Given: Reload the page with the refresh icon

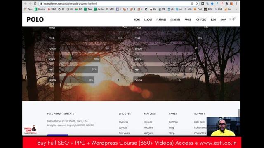Looking at the screenshot, I should 35,4.
